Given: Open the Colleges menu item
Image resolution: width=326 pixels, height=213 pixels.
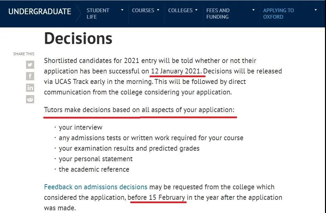Looking at the screenshot, I should [x=180, y=10].
